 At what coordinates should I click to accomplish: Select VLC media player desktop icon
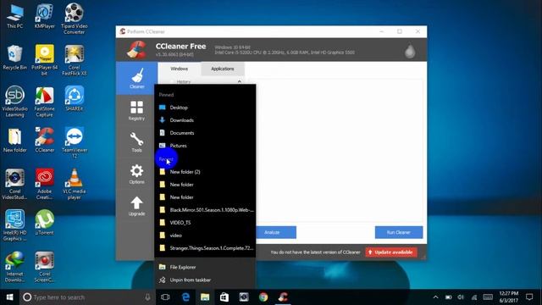(74, 184)
